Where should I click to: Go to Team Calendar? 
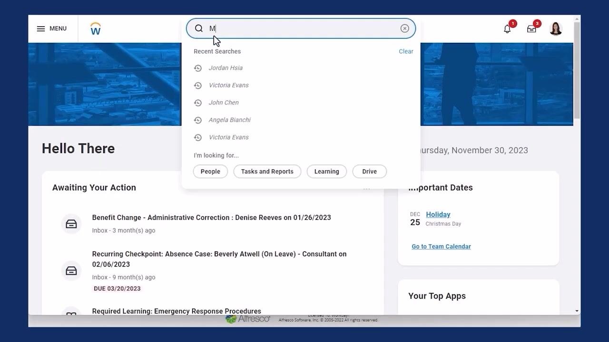441,247
